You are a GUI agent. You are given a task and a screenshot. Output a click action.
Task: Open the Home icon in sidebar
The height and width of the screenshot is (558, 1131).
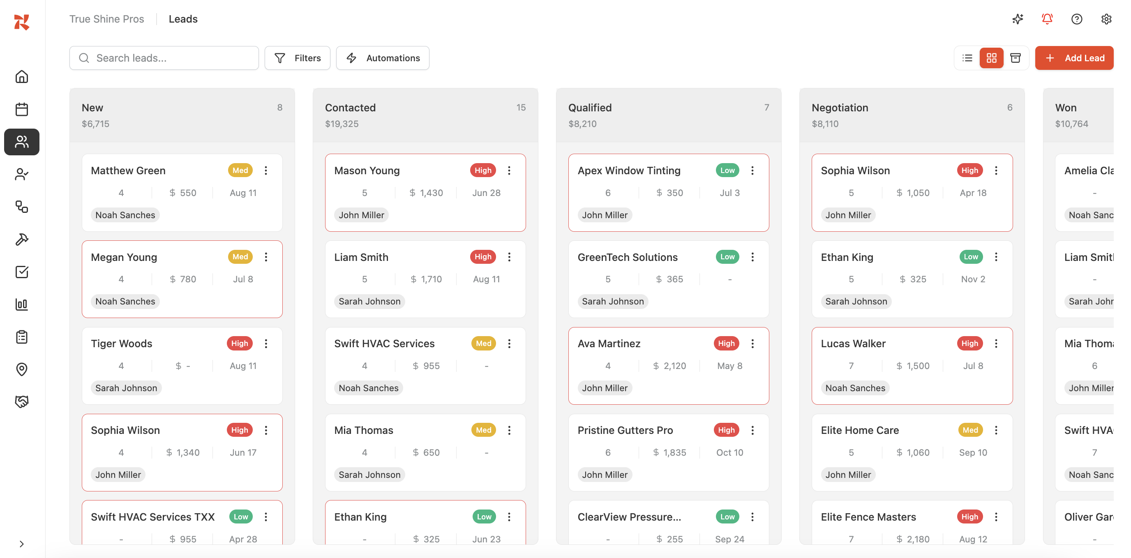click(21, 77)
